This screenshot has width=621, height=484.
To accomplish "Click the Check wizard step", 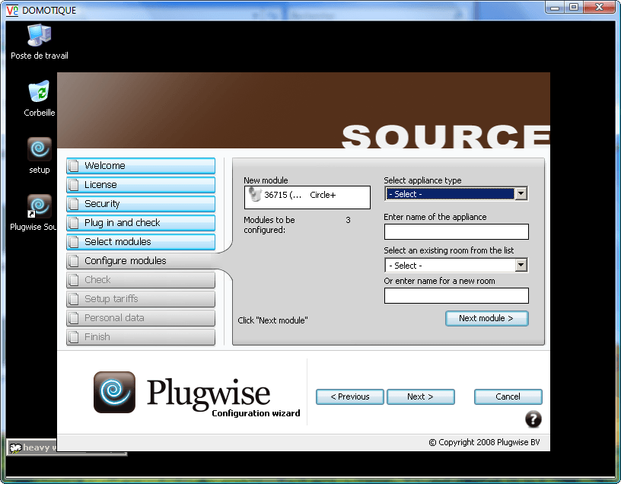I will pyautogui.click(x=141, y=279).
